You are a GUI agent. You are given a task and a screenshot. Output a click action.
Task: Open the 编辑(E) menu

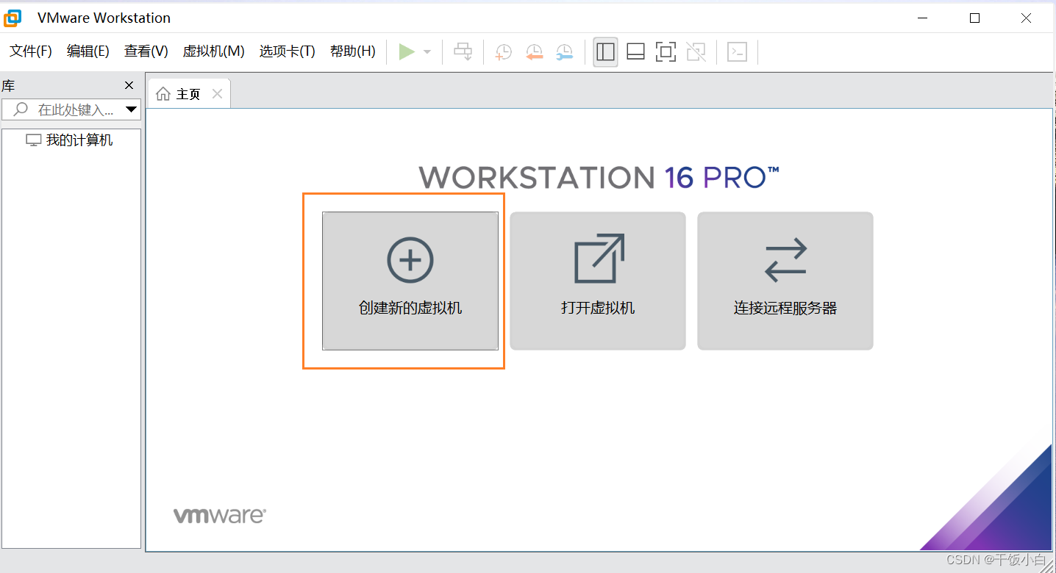(88, 51)
